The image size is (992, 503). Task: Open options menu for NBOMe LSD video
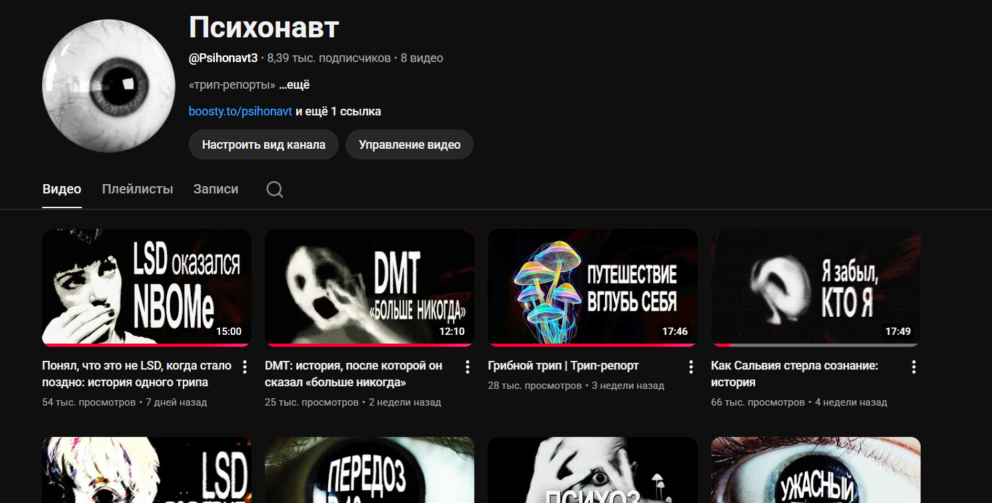(245, 367)
